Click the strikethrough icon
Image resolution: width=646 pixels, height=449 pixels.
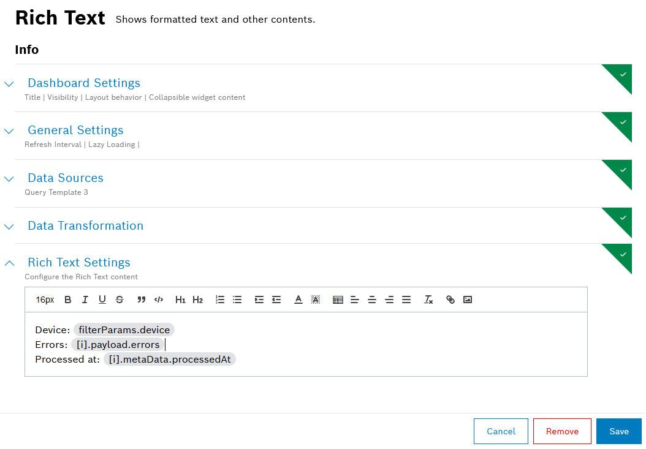[x=120, y=300]
